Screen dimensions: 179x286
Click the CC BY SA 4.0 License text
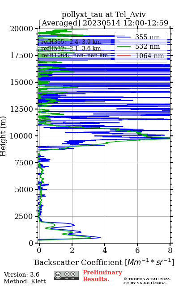coord(145,283)
